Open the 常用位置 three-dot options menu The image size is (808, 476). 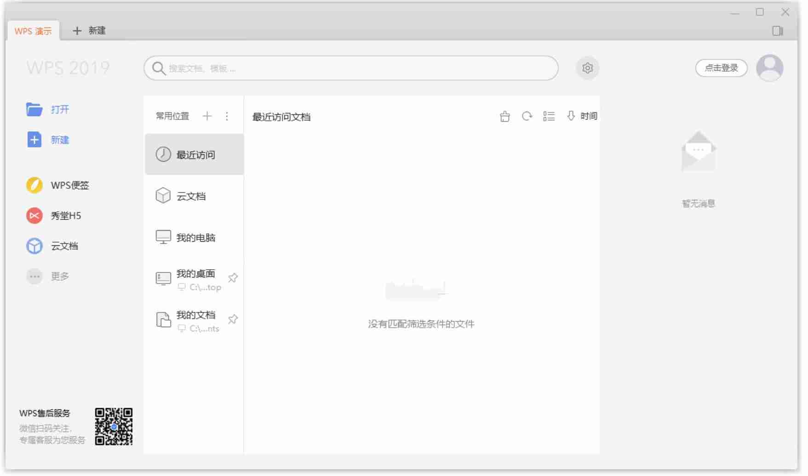(227, 116)
